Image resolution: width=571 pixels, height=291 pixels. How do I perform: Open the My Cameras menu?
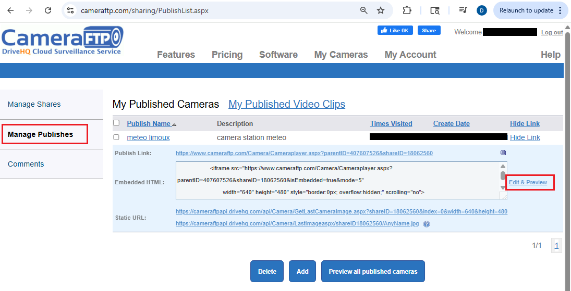[x=341, y=55]
